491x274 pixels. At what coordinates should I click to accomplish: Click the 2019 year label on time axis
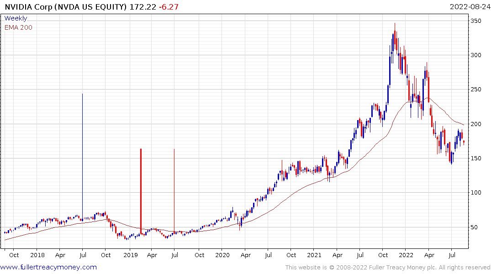click(x=131, y=255)
